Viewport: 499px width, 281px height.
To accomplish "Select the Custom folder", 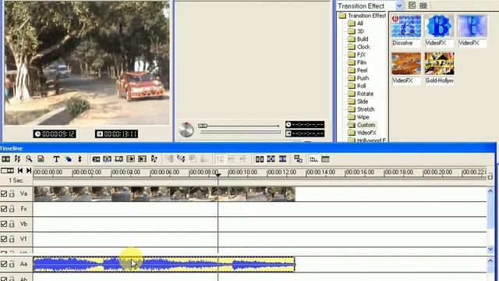I will 362,125.
